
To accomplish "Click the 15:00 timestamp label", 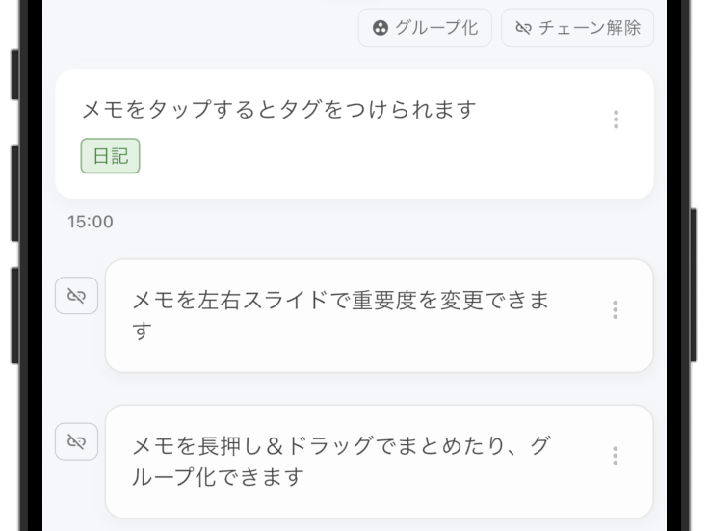I will coord(91,222).
